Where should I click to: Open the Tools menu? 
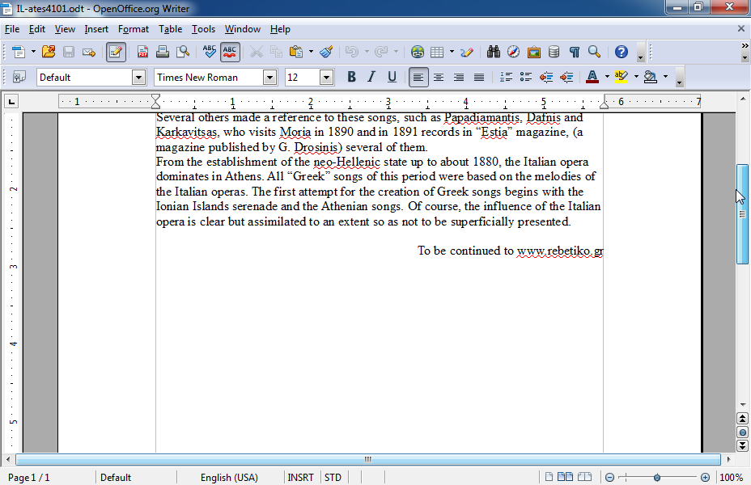tap(203, 29)
